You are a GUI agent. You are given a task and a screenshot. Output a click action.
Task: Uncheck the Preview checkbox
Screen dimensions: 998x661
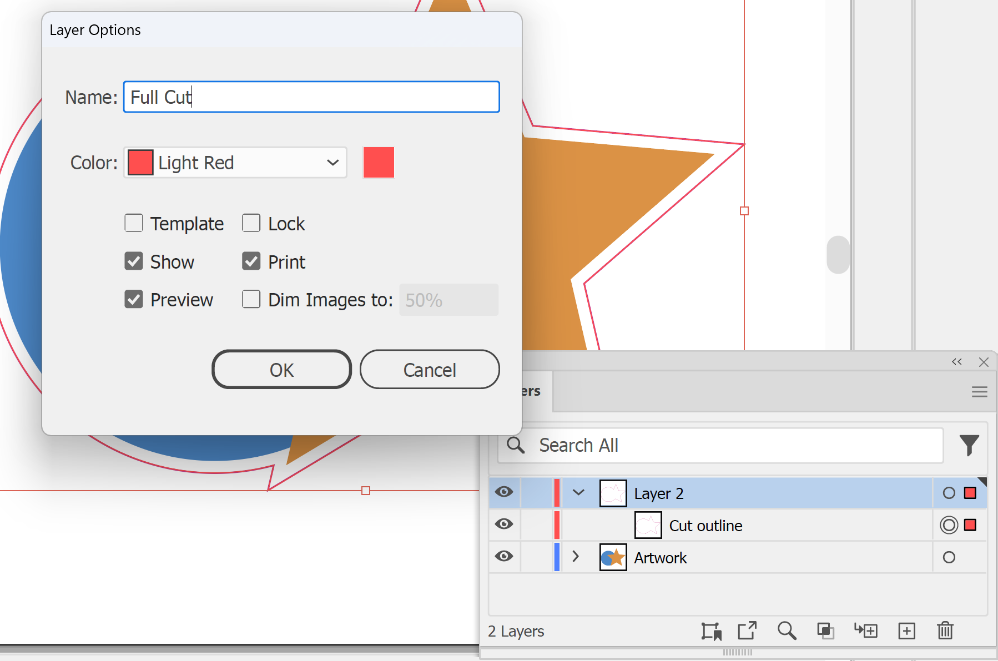pos(134,299)
